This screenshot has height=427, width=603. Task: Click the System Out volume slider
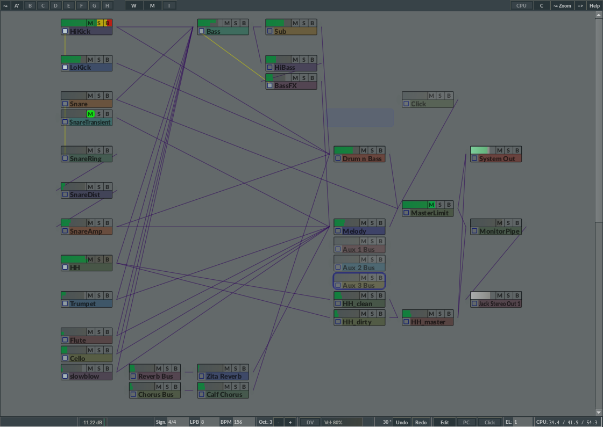pos(483,150)
